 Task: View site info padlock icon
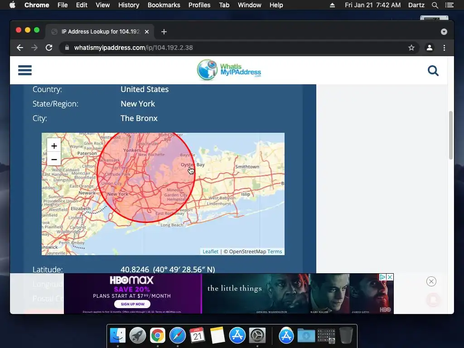point(67,48)
